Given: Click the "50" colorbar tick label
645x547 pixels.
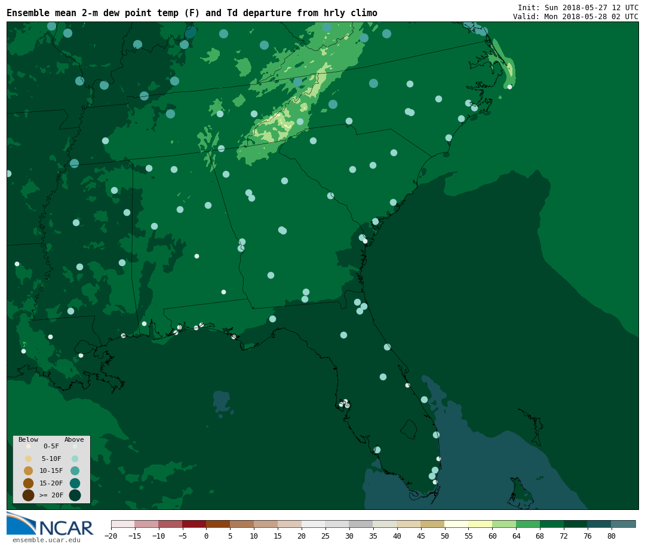Looking at the screenshot, I should tap(445, 536).
